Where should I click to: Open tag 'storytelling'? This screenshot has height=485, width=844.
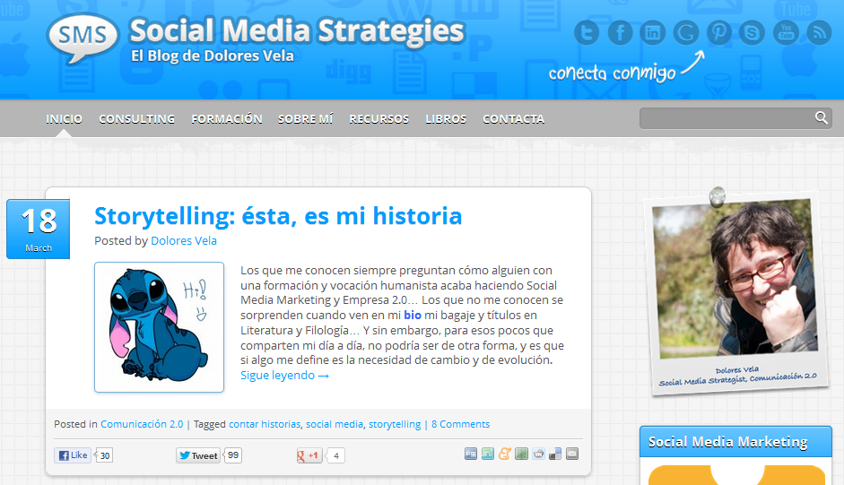pos(395,424)
